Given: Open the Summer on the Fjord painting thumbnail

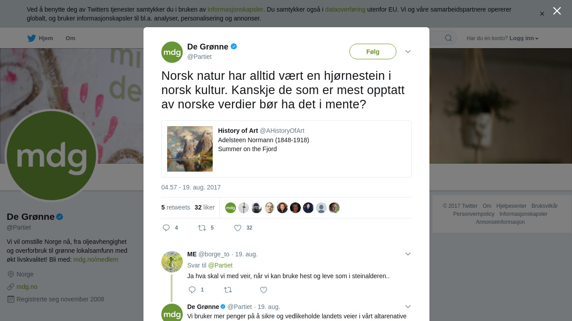Looking at the screenshot, I should click(190, 149).
